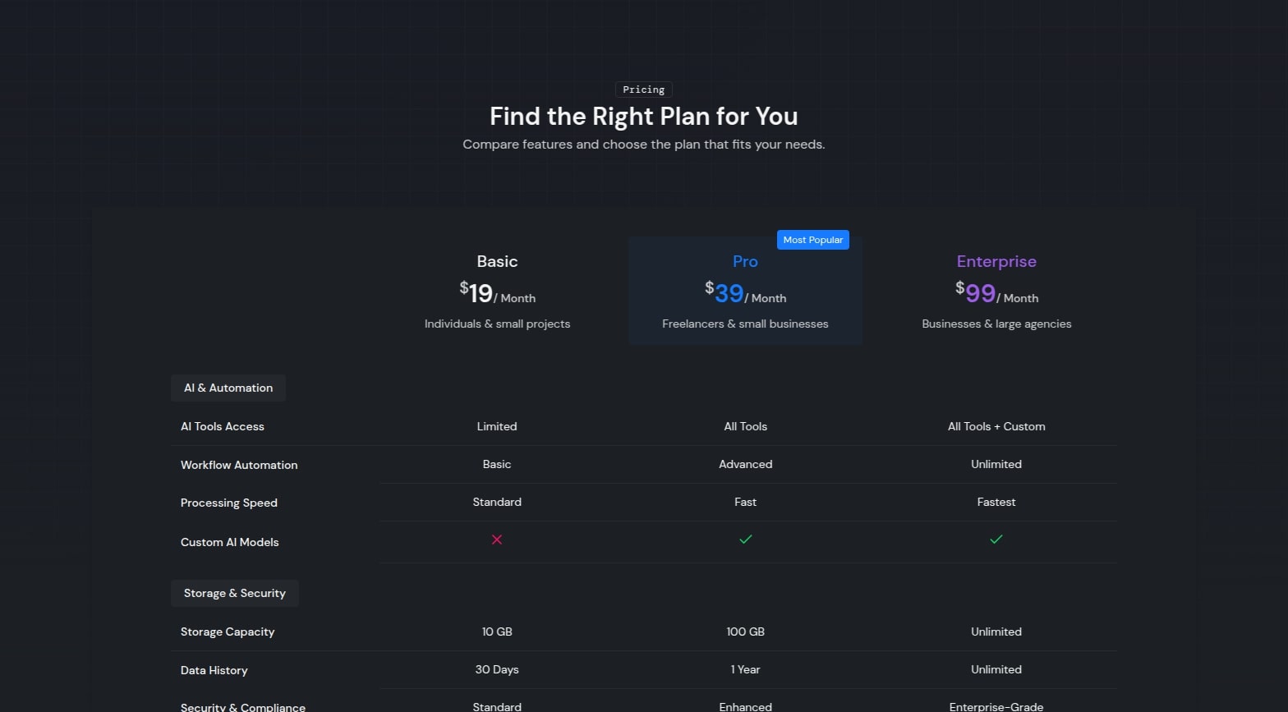Click the Pro plan's green checkmark
The image size is (1288, 712).
coord(745,540)
